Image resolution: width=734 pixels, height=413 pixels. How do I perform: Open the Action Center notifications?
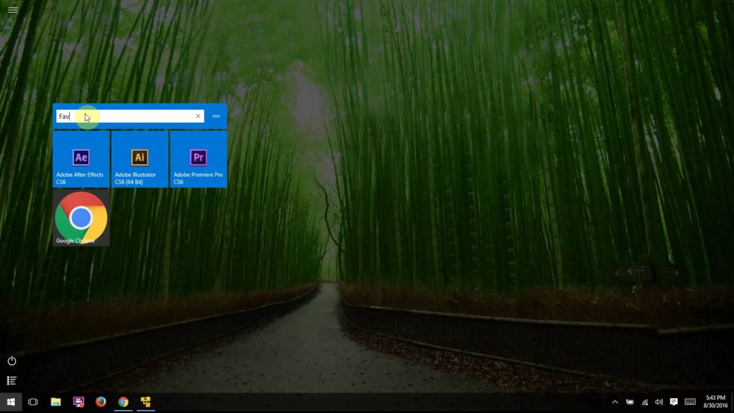coord(674,402)
